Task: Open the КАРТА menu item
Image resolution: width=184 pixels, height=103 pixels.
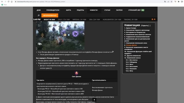Action: point(68,10)
